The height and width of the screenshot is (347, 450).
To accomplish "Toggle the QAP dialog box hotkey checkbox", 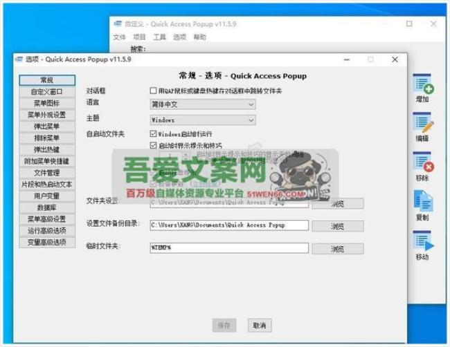I will point(153,91).
